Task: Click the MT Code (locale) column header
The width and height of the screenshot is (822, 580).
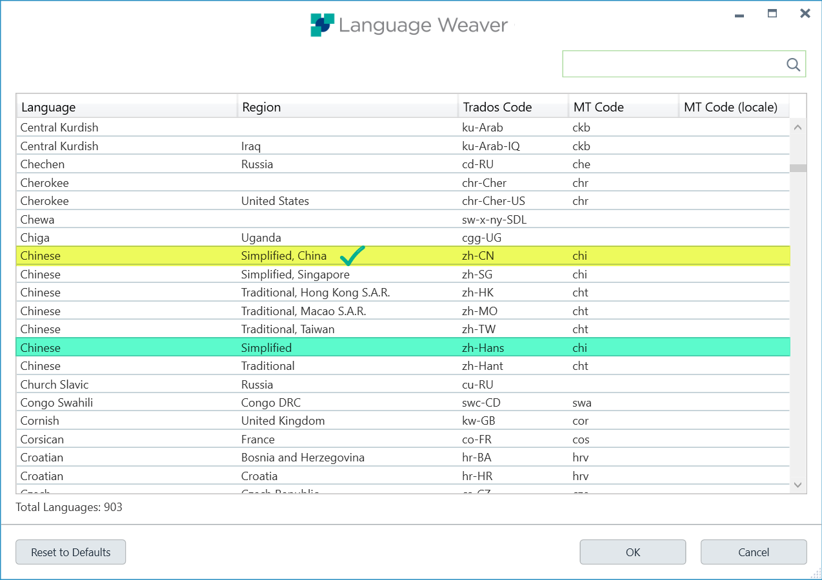Action: [734, 107]
